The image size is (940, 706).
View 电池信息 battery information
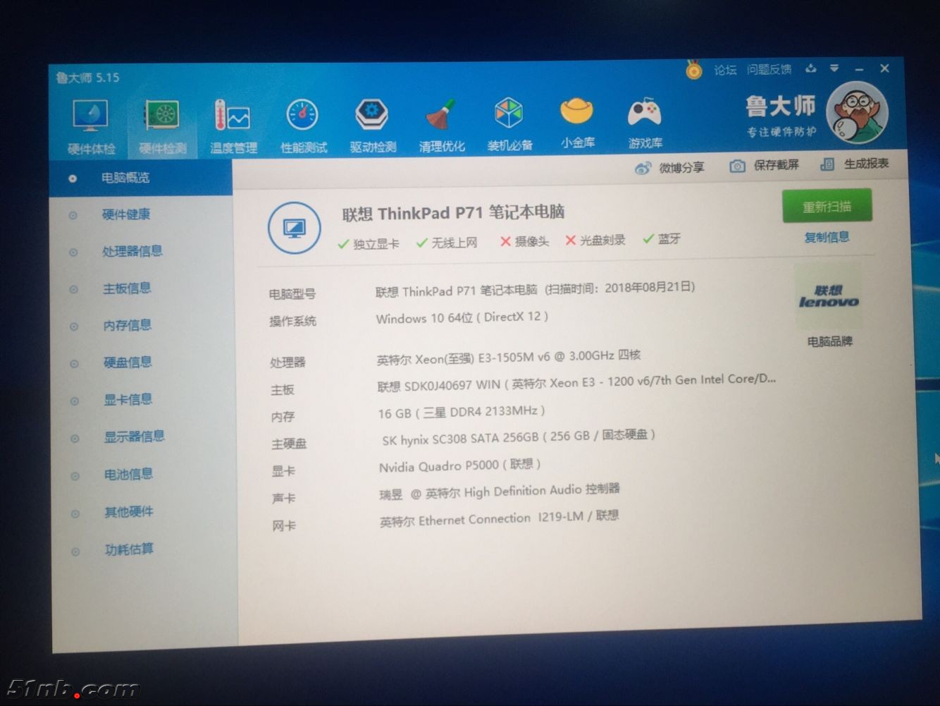point(127,475)
